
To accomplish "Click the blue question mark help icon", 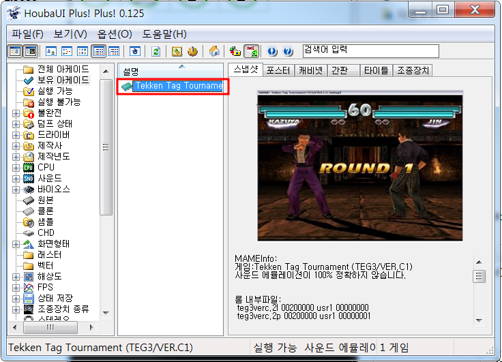I will (288, 51).
